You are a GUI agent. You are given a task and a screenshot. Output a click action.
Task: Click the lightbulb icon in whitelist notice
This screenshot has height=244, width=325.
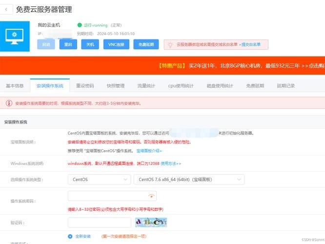170,44
